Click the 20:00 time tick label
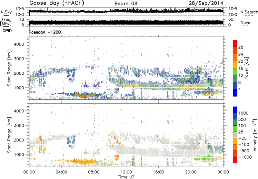This screenshot has height=179, width=258. click(191, 172)
